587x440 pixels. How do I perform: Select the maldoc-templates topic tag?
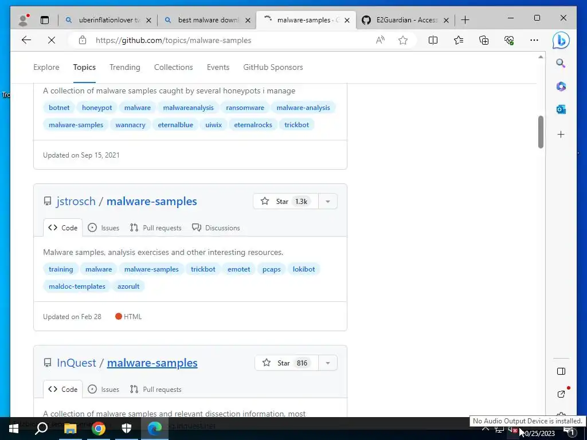(x=77, y=286)
